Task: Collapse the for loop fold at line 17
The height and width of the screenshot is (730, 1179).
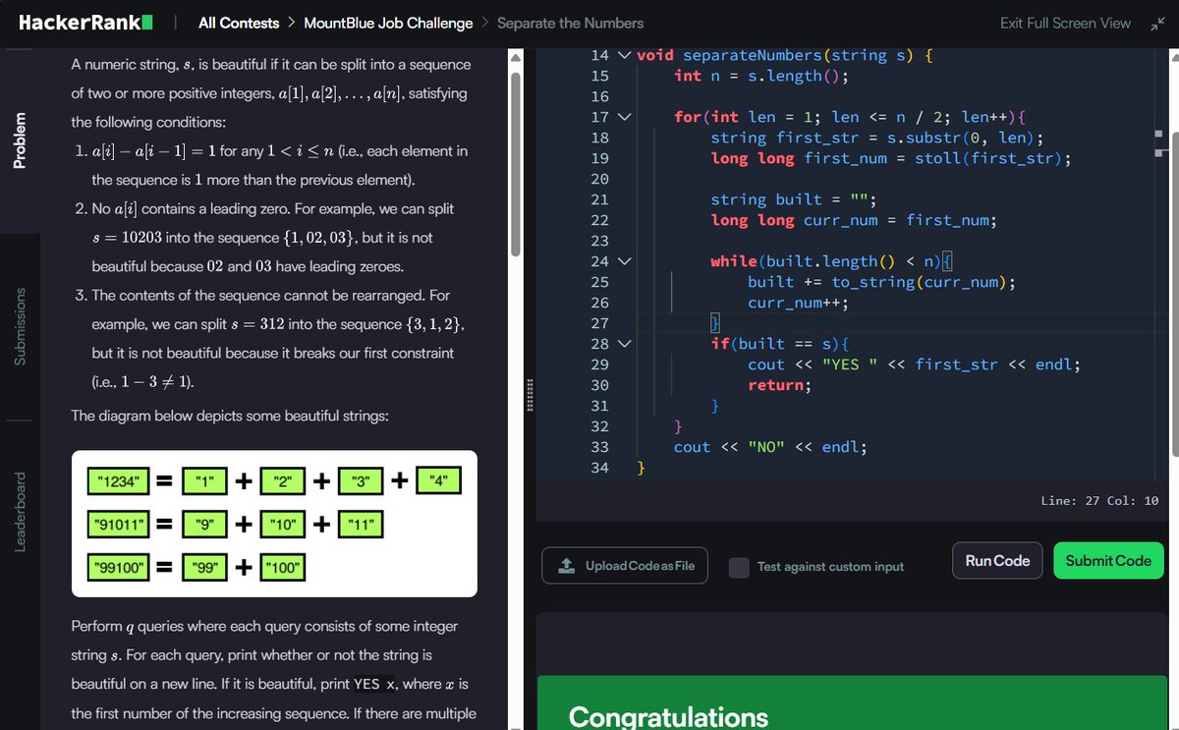Action: pyautogui.click(x=624, y=117)
